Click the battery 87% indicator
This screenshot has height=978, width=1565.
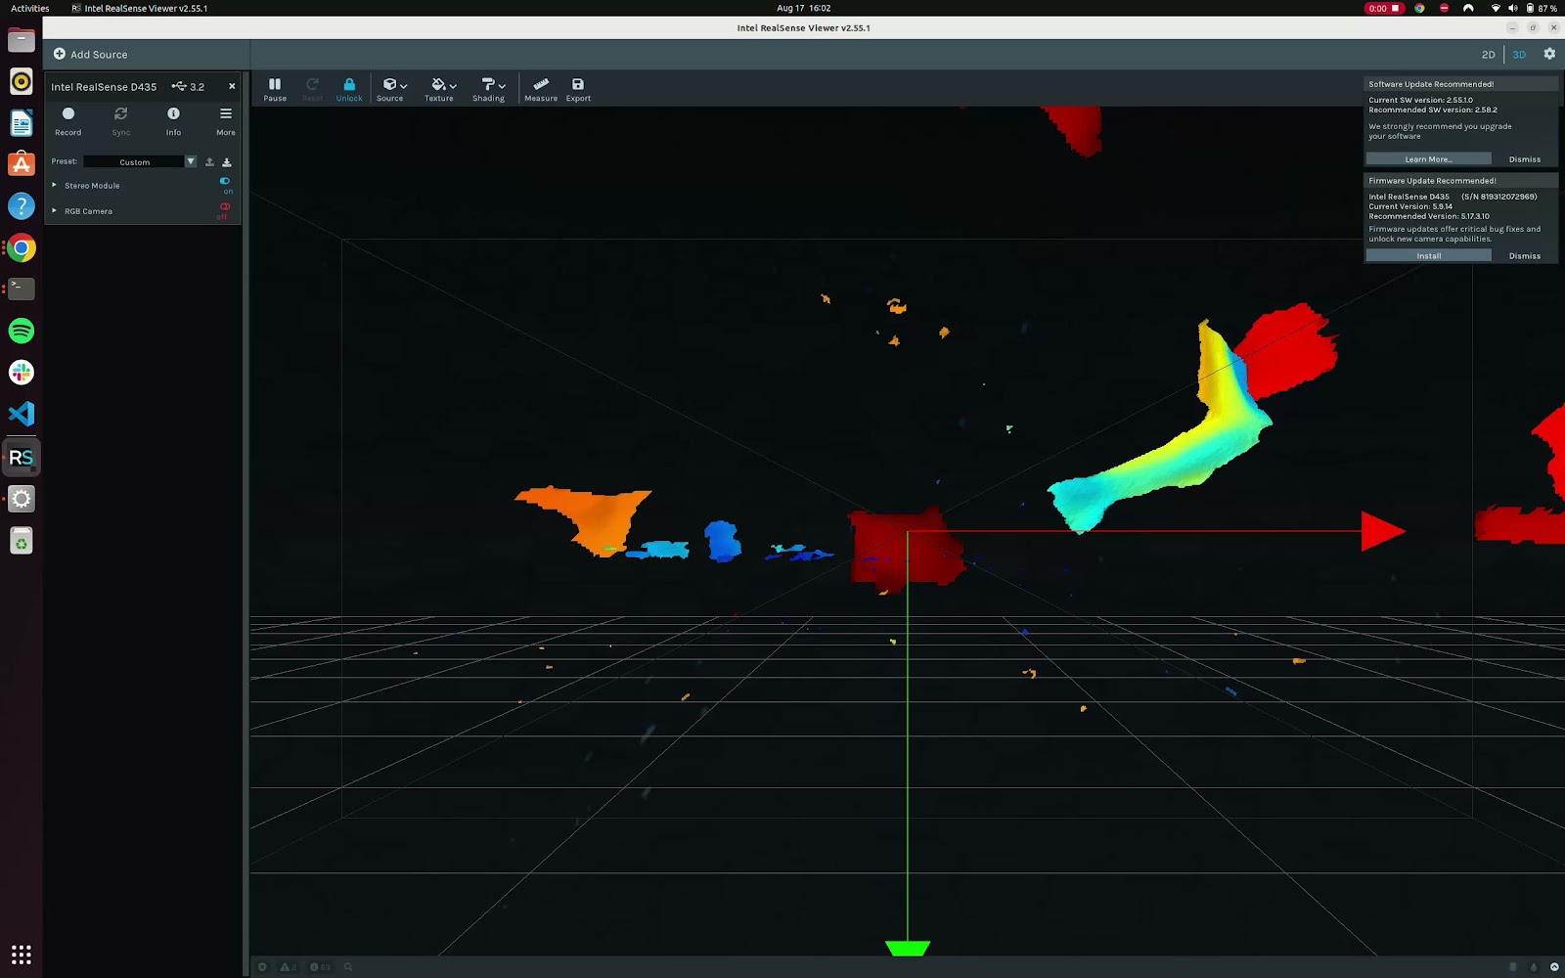pos(1542,8)
